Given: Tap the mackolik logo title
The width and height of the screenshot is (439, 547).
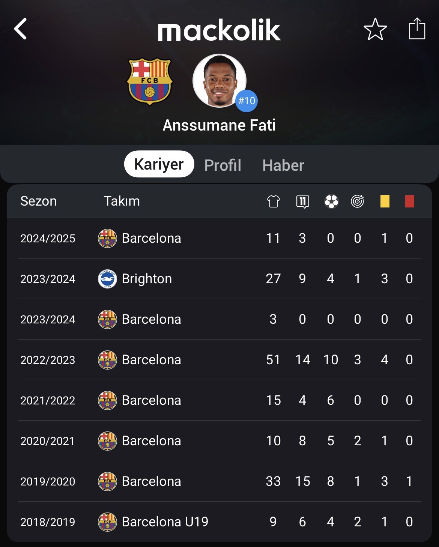Looking at the screenshot, I should [219, 30].
